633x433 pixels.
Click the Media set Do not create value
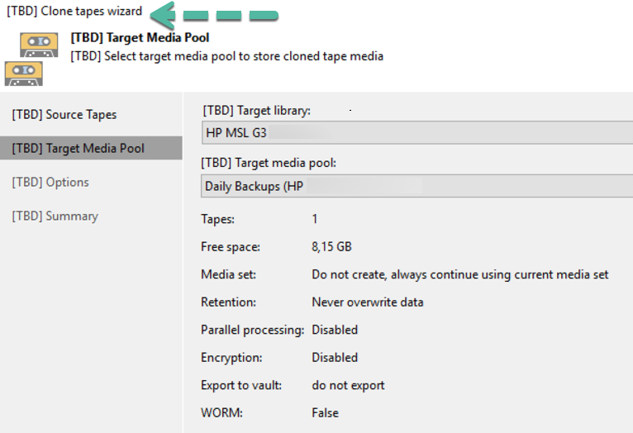coord(459,274)
